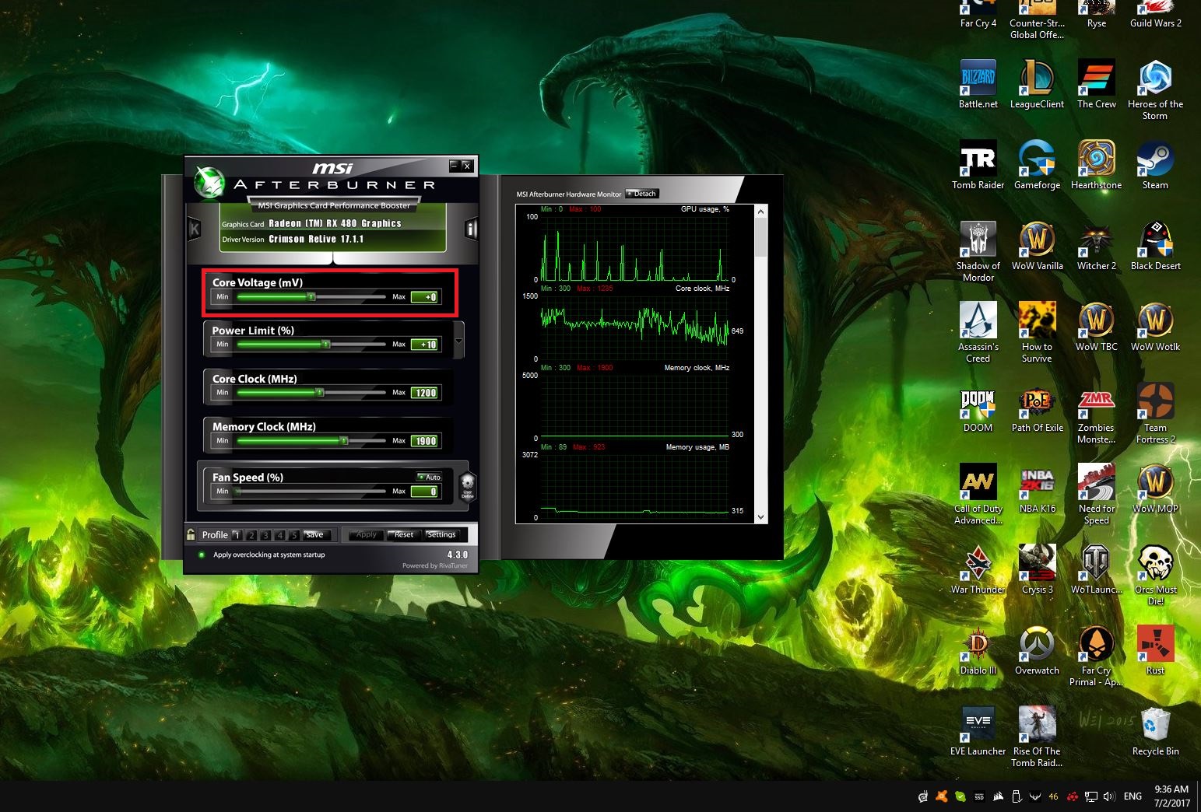Open the Avast antivirus tray icon
1201x812 pixels.
point(942,796)
